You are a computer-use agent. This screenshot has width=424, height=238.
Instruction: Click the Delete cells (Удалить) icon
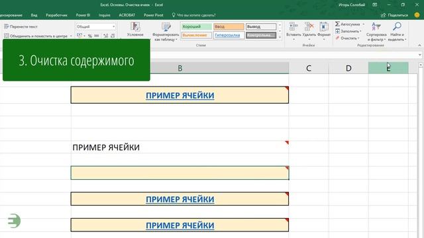pyautogui.click(x=309, y=27)
